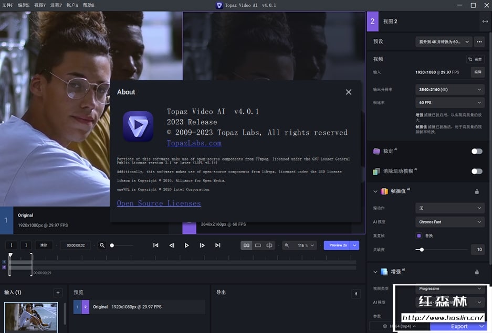Open the Chronos Fast AI model dropdown
This screenshot has height=333, width=492.
tap(450, 222)
